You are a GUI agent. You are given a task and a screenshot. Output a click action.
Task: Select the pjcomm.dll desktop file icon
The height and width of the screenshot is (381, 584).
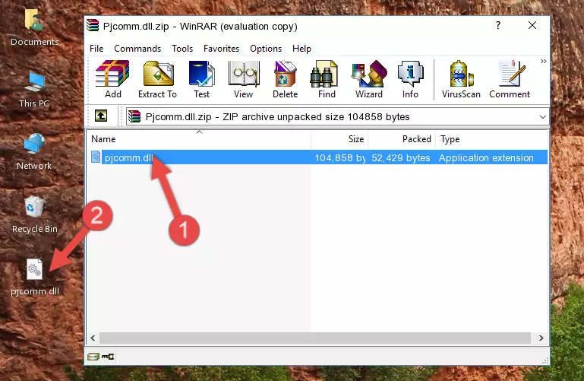point(35,278)
